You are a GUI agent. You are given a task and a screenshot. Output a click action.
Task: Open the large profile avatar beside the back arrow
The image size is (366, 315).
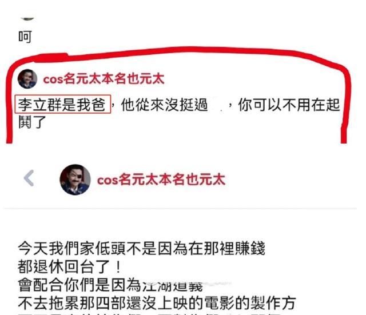pyautogui.click(x=75, y=180)
